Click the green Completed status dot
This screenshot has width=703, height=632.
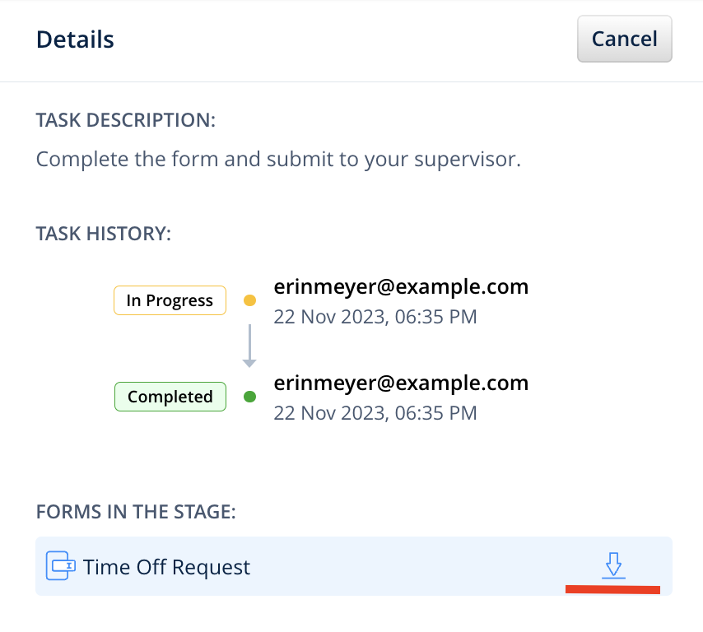click(x=250, y=397)
